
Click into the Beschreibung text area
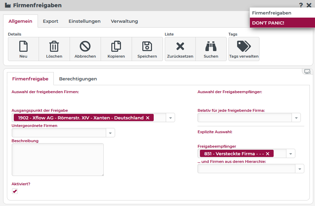58,159
